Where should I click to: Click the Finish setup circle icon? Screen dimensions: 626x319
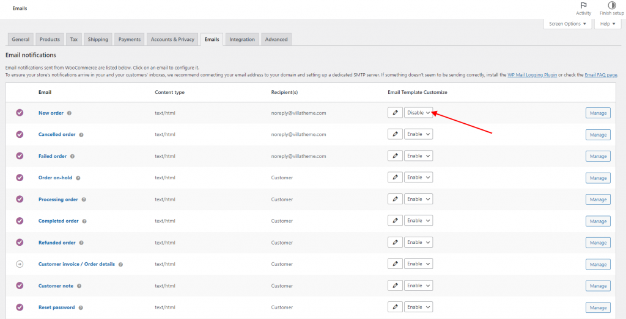pos(612,5)
